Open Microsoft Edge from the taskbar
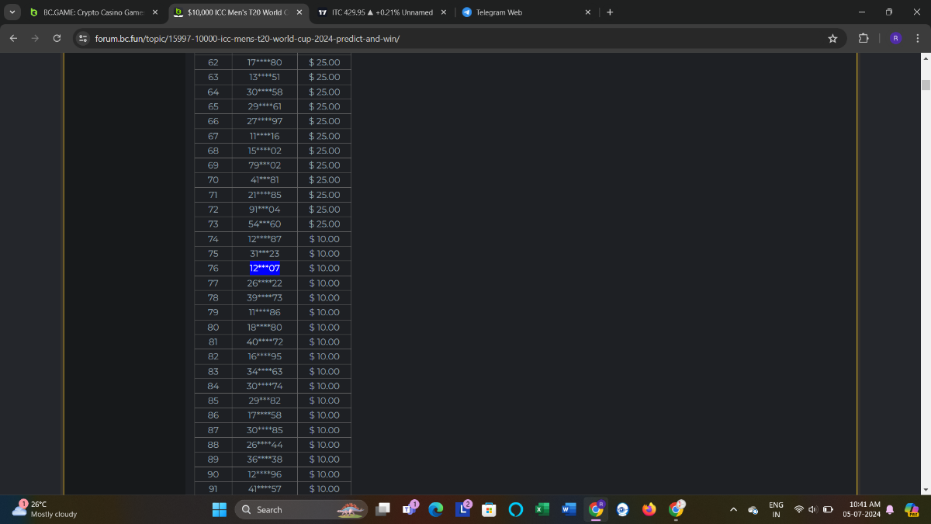 [435, 509]
